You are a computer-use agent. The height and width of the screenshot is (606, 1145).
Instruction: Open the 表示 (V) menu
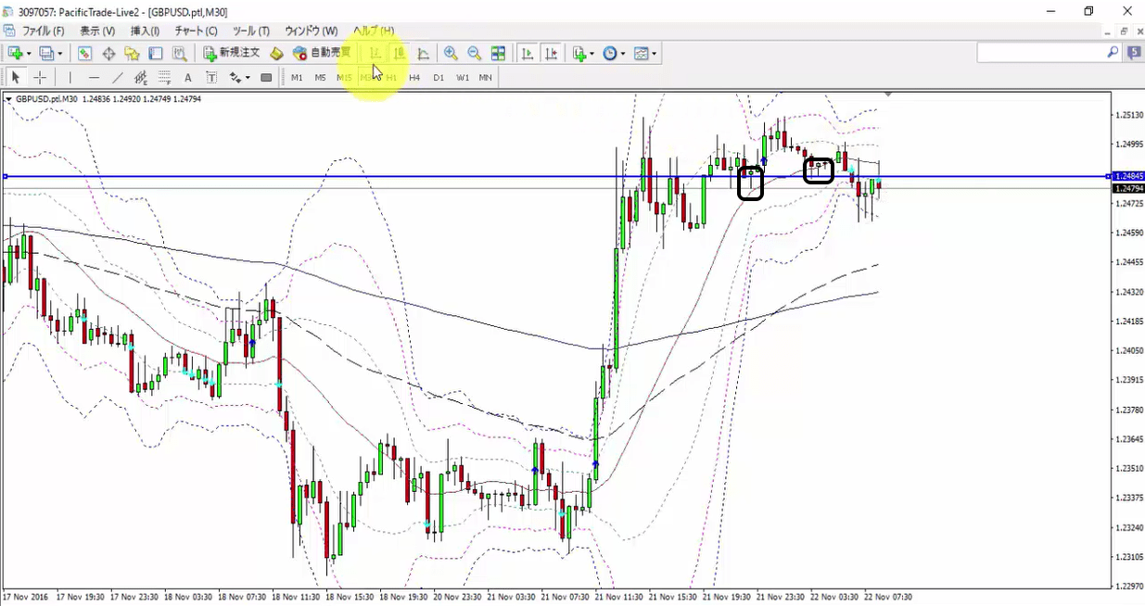pos(97,31)
